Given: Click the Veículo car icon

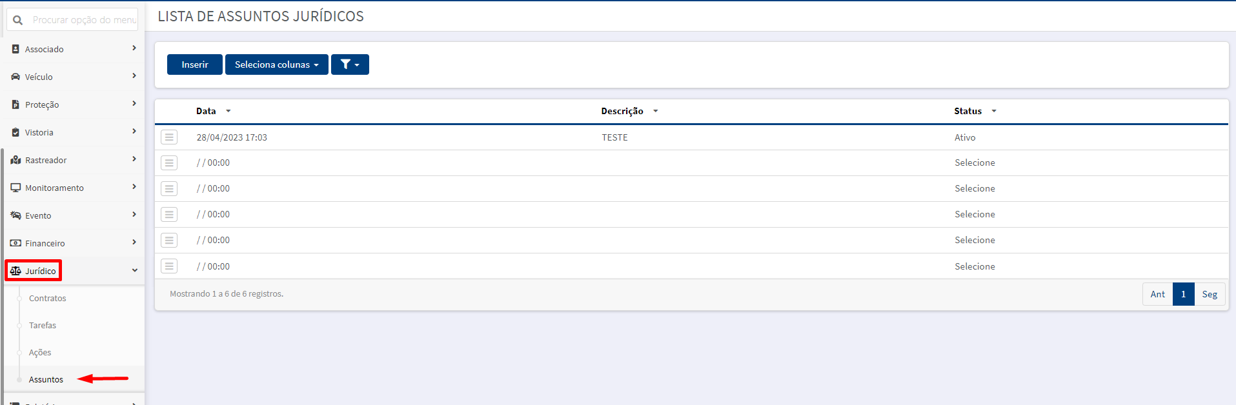Looking at the screenshot, I should [15, 77].
